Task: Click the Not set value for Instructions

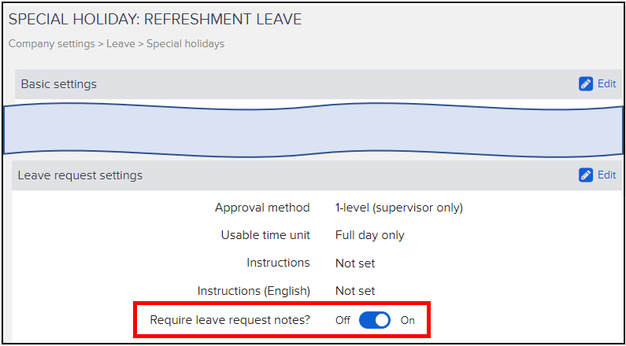Action: pyautogui.click(x=355, y=263)
